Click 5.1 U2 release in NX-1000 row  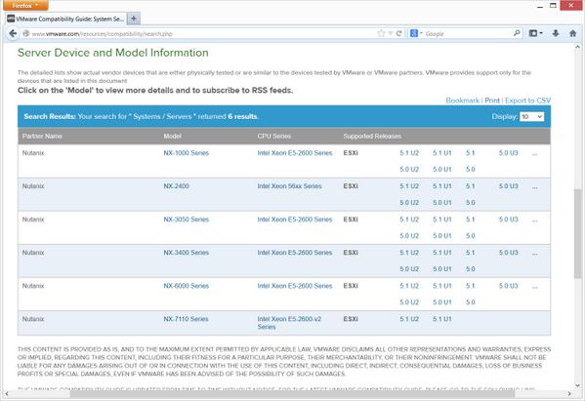tap(409, 153)
